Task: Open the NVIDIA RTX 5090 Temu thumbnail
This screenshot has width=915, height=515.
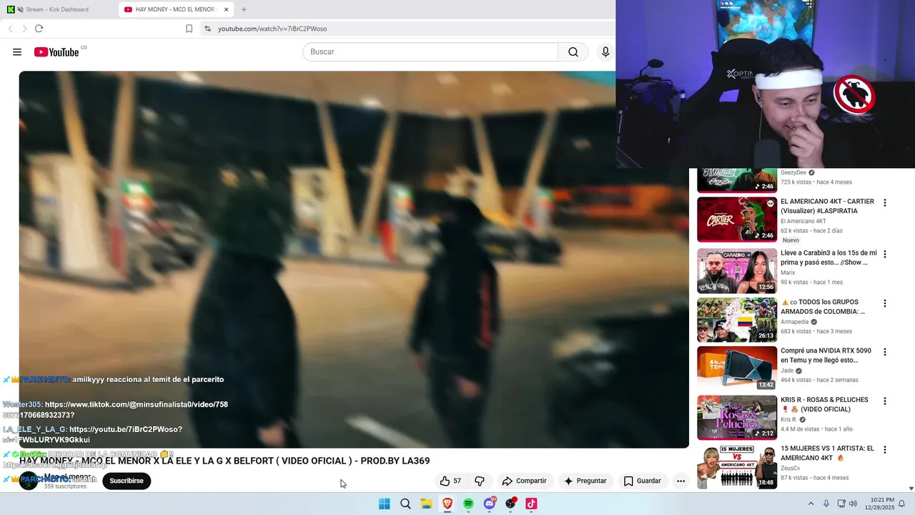Action: coord(737,369)
